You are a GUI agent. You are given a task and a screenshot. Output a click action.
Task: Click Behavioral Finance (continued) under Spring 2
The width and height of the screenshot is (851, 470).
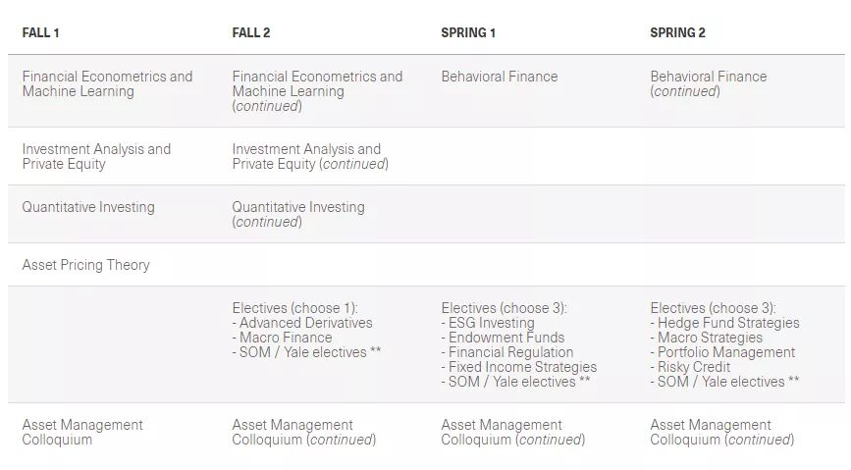[x=708, y=83]
